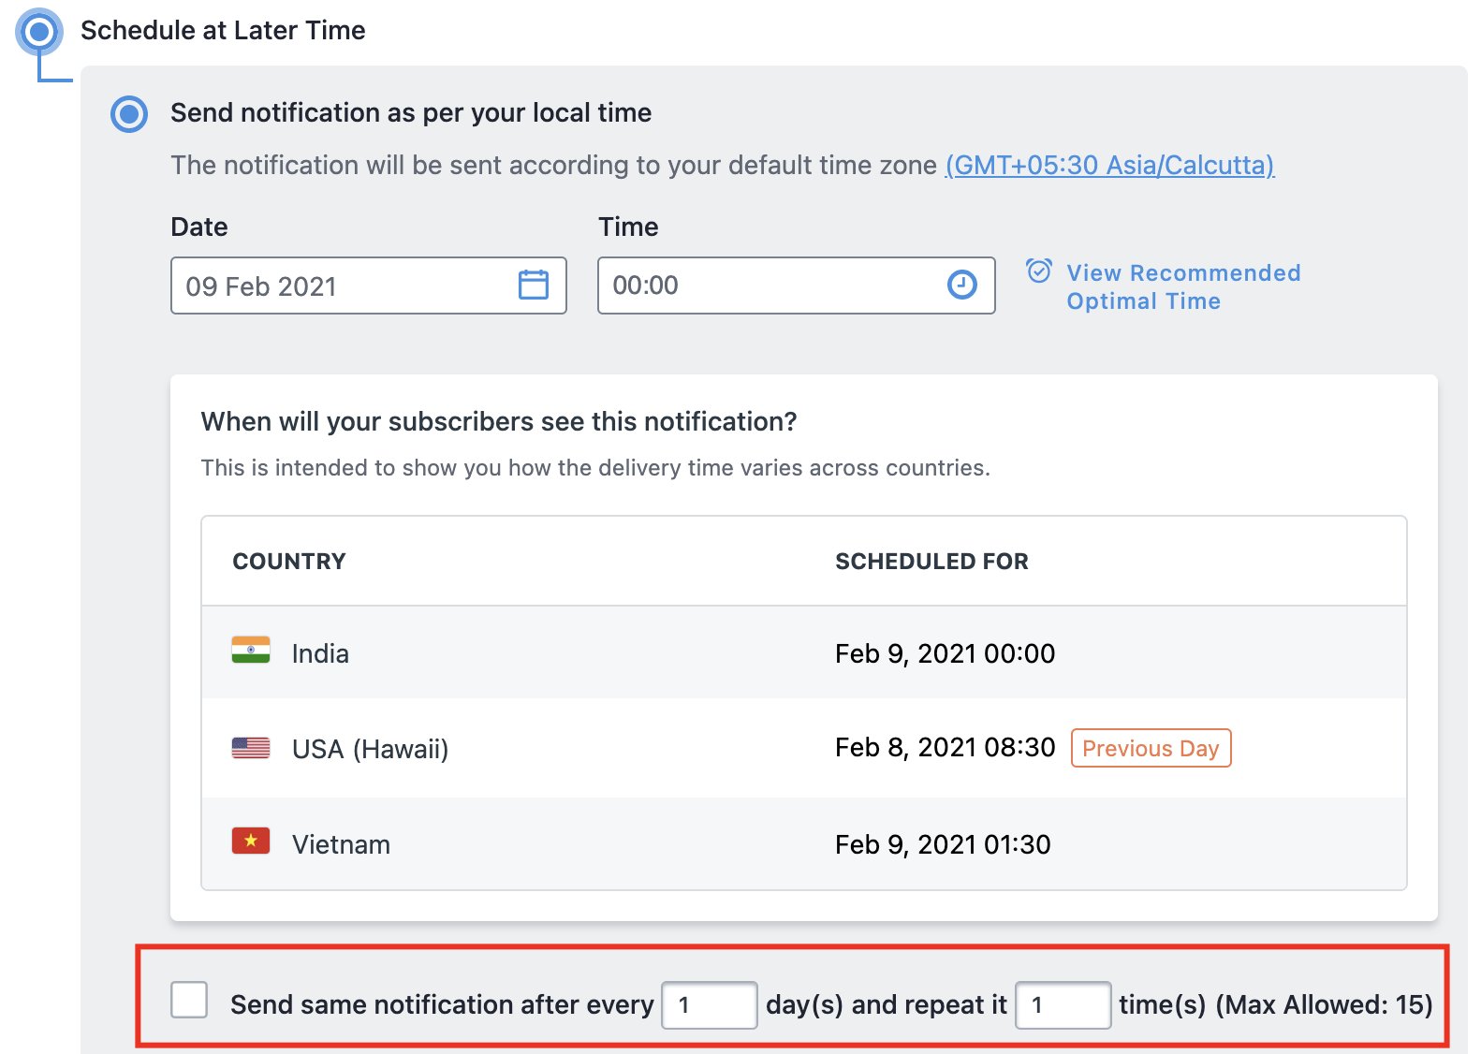The height and width of the screenshot is (1054, 1481).
Task: Click the Vietnam flag icon
Action: pos(251,842)
